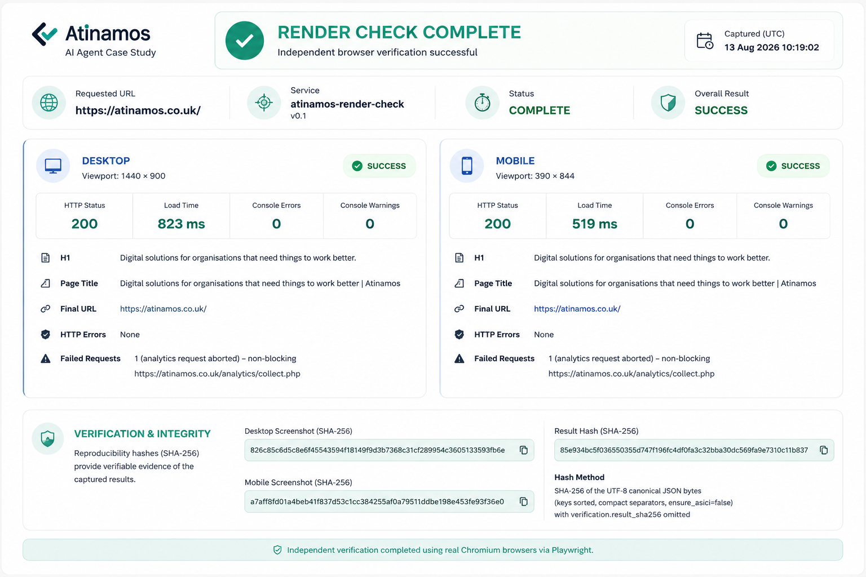Image resolution: width=866 pixels, height=577 pixels.
Task: Click the Playwright verification footer message
Action: pyautogui.click(x=440, y=550)
